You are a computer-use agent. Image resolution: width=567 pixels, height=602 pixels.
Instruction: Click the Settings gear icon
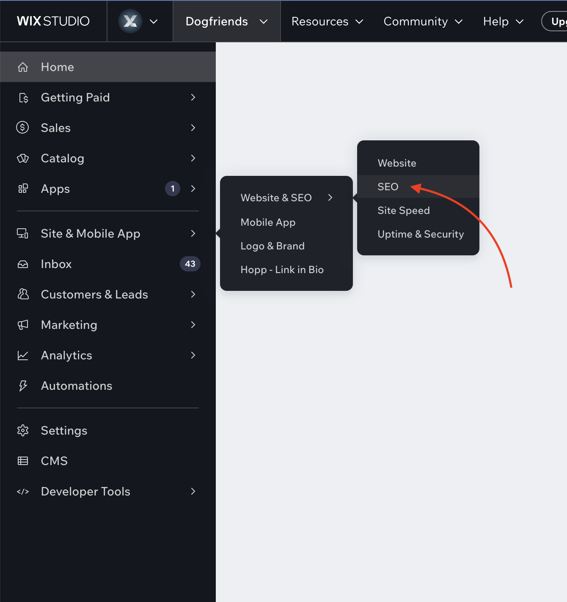pyautogui.click(x=23, y=430)
